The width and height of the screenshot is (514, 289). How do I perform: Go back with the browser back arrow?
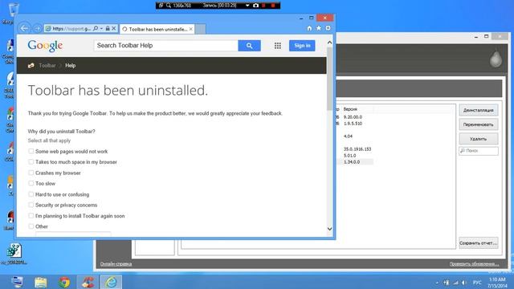pos(24,29)
